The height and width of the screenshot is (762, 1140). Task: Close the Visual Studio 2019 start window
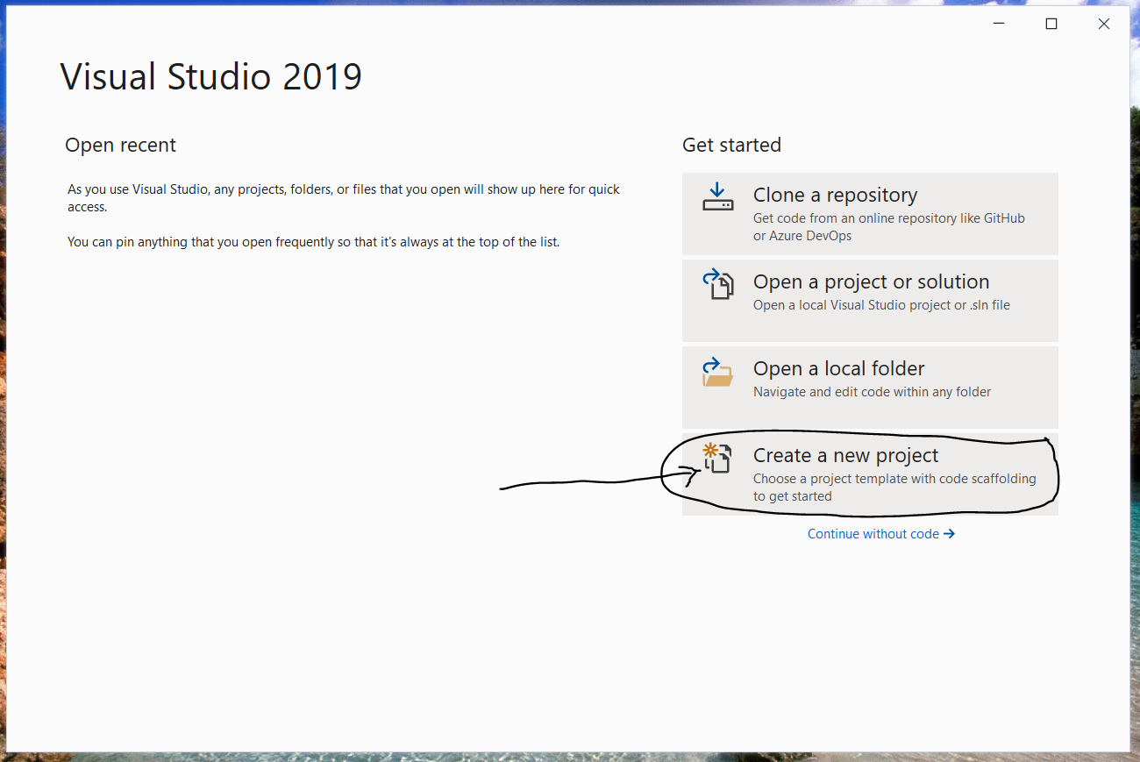point(1103,25)
